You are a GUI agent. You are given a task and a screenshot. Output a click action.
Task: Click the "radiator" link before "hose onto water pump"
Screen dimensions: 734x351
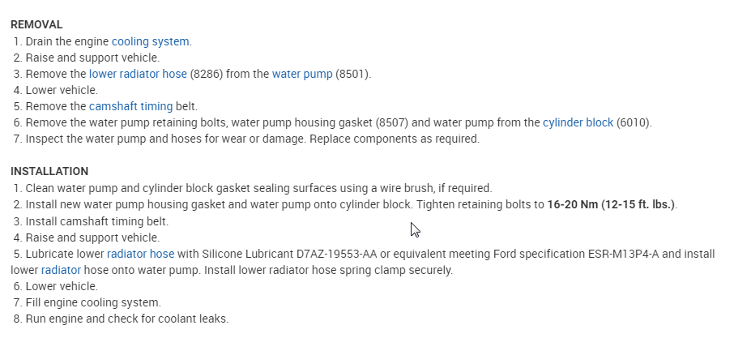point(61,270)
